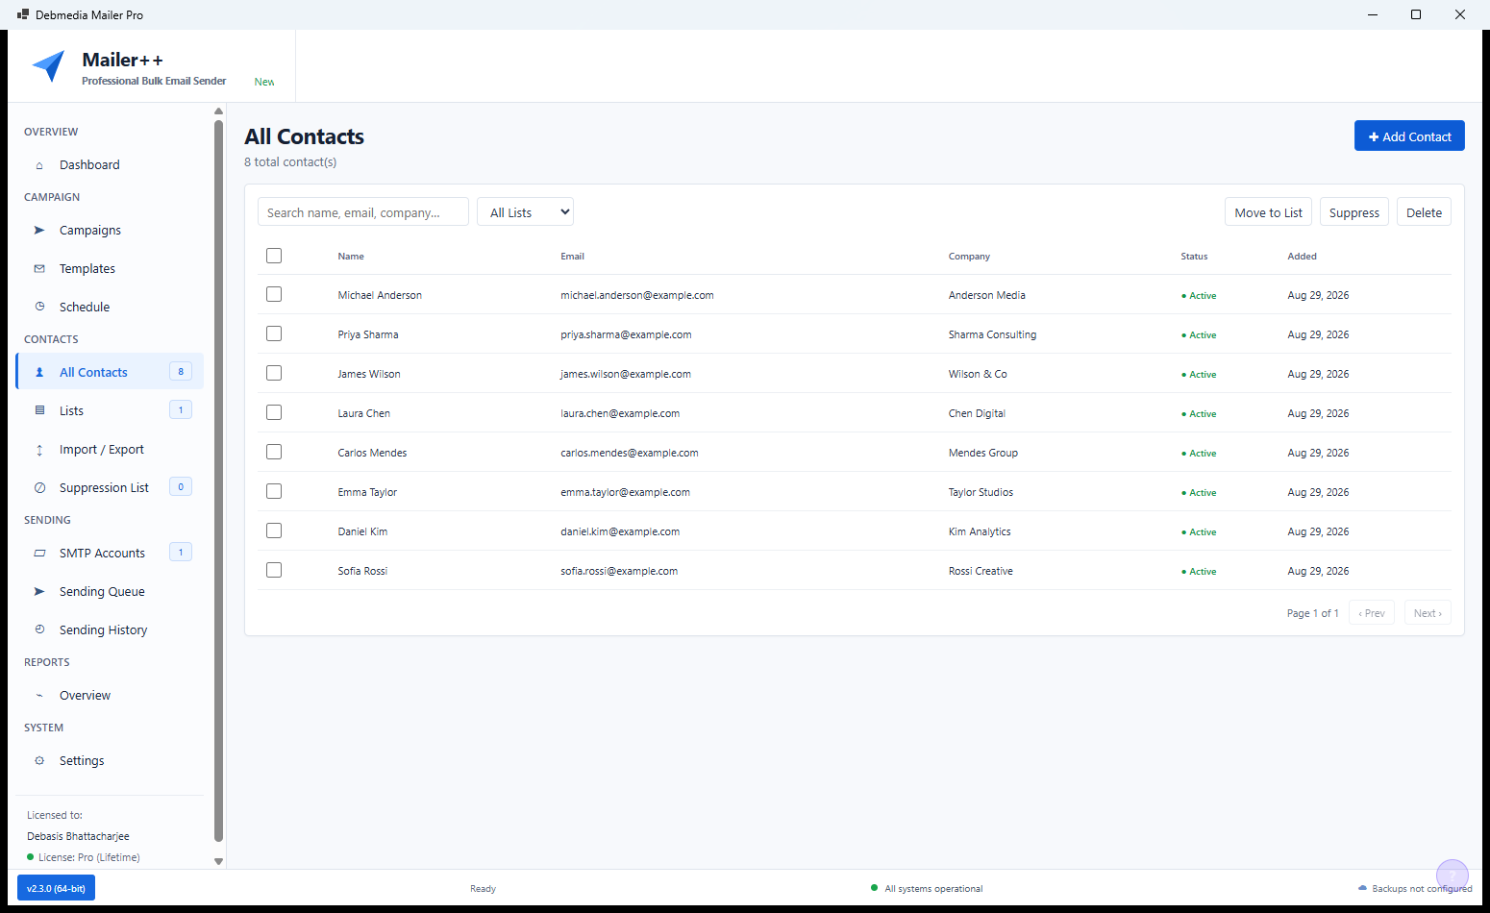Click the Next page button
Viewport: 1490px width, 913px height.
(x=1428, y=613)
